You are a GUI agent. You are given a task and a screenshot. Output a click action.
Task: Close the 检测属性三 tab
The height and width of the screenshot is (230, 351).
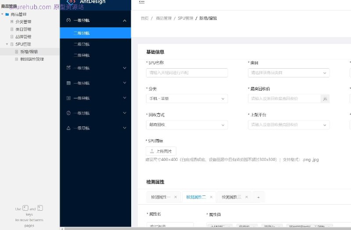[x=247, y=197]
